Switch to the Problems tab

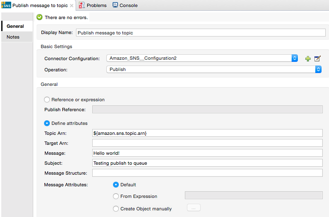point(96,5)
